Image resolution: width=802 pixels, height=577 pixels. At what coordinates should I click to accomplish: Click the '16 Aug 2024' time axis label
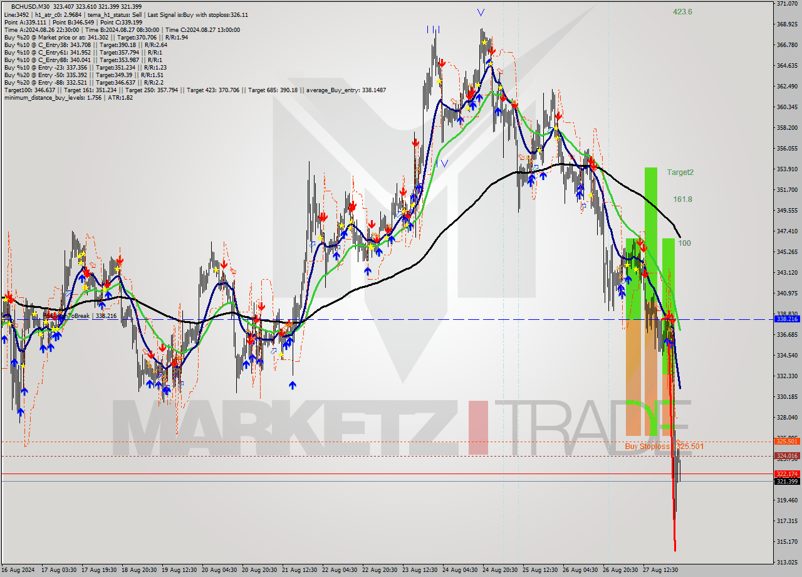(18, 570)
